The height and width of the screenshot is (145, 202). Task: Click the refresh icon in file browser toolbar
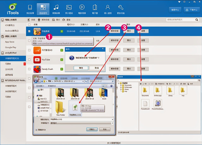tap(181, 84)
